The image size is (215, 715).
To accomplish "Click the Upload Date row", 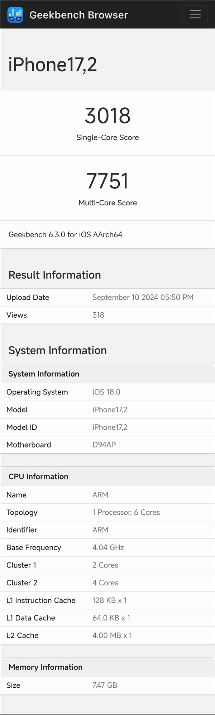I will click(28, 297).
